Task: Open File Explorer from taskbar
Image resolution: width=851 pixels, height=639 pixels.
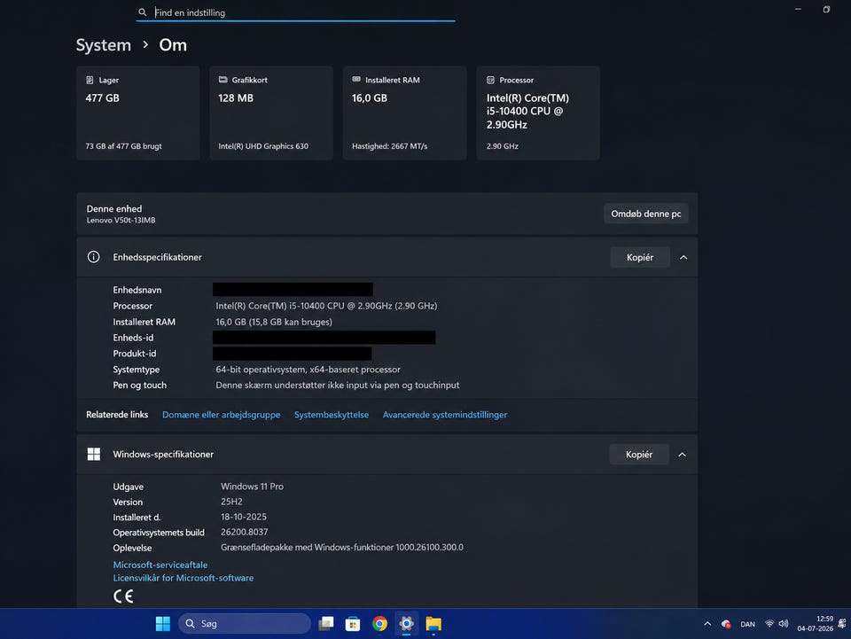Action: coord(433,624)
